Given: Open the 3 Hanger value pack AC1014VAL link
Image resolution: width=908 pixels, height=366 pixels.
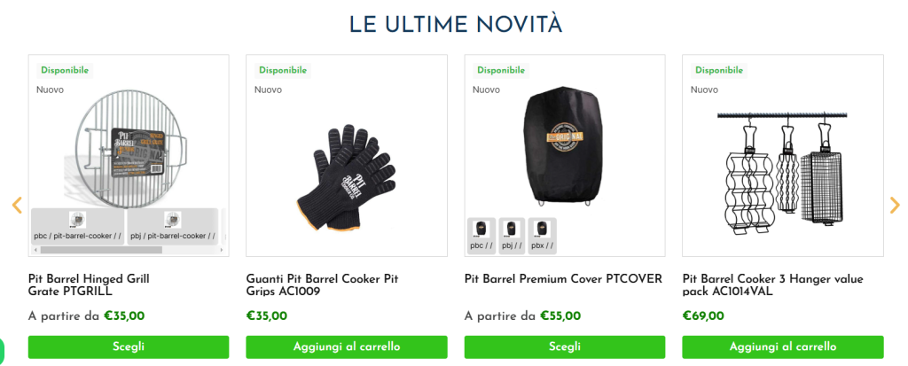Looking at the screenshot, I should 772,285.
